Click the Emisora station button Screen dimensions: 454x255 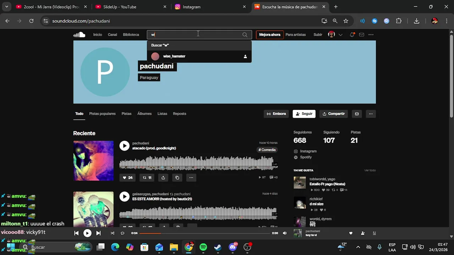pyautogui.click(x=276, y=114)
